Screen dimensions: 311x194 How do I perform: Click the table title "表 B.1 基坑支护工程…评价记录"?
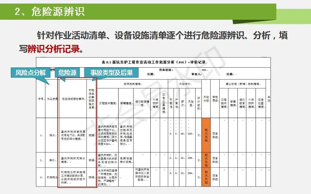coord(154,62)
